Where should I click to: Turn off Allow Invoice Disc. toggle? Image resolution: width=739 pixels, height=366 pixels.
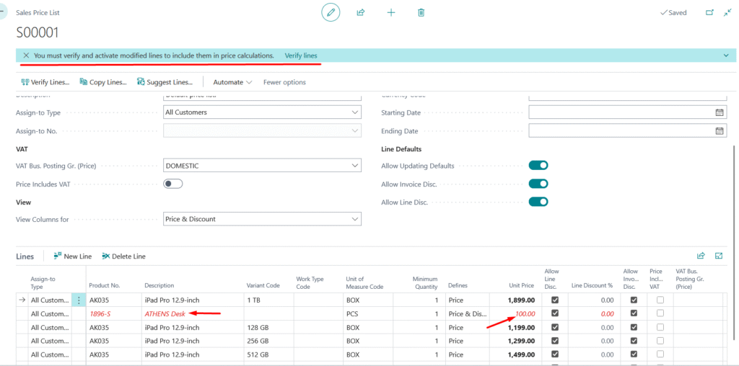pos(538,184)
